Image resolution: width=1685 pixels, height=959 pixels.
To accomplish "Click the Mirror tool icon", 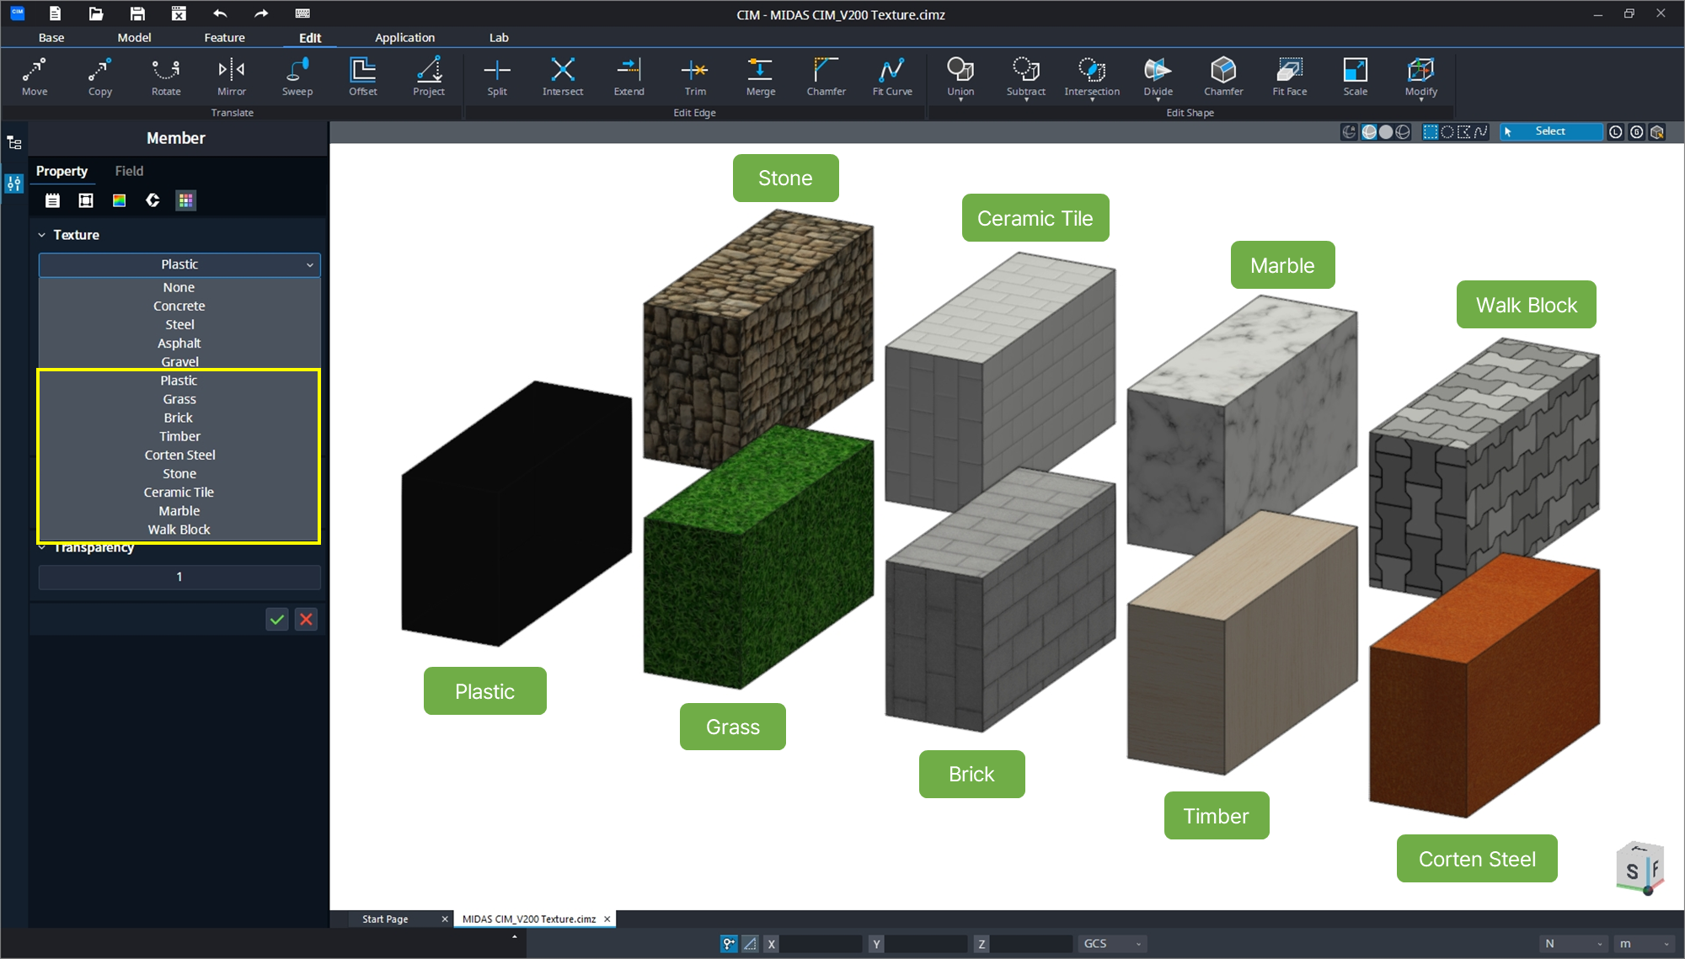I will pyautogui.click(x=231, y=77).
